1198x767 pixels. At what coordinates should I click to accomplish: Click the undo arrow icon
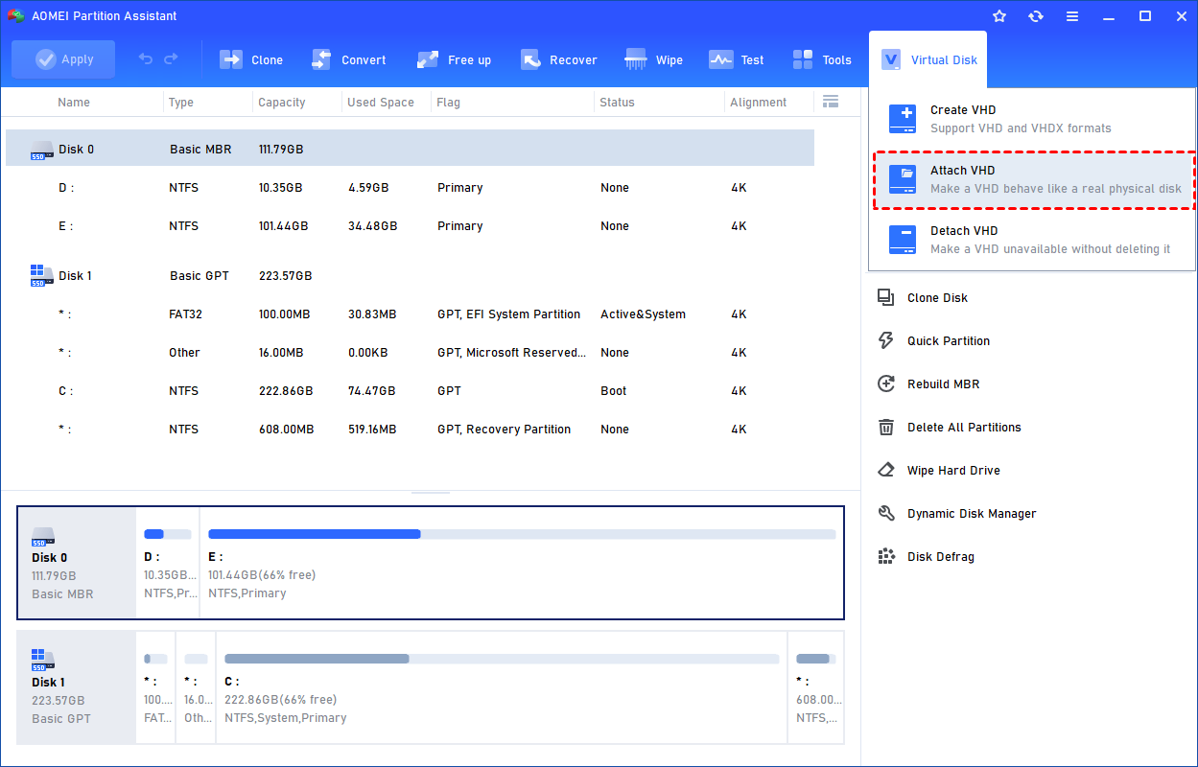(146, 59)
